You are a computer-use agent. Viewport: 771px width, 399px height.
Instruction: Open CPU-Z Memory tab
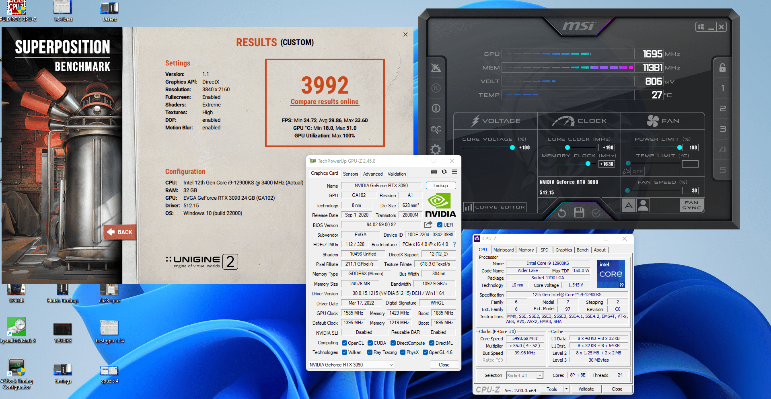click(x=526, y=250)
